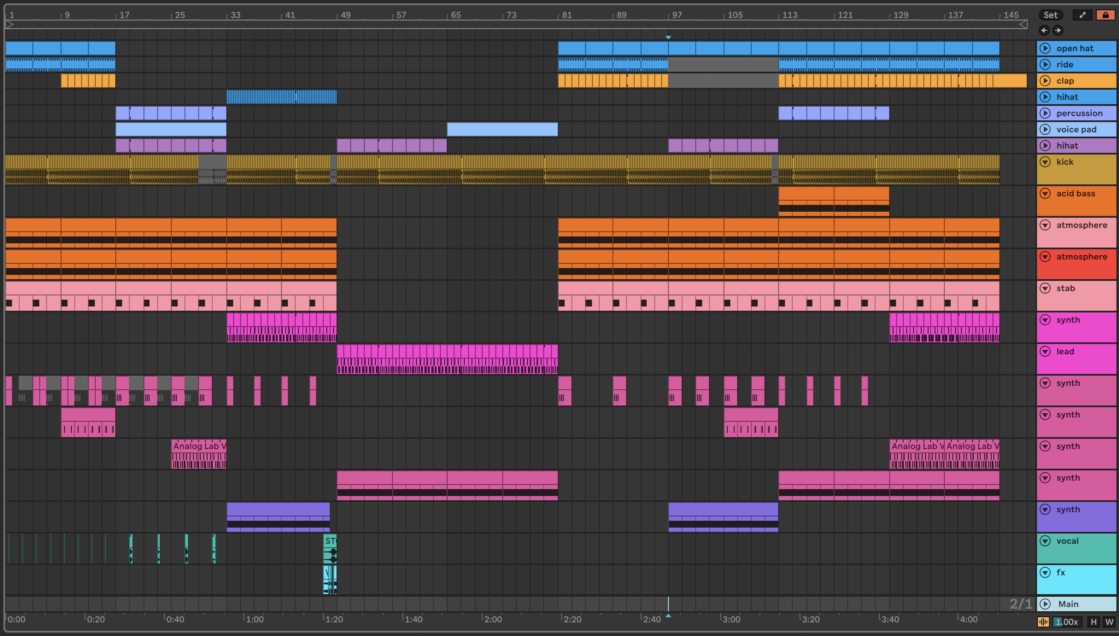This screenshot has height=636, width=1119.
Task: Jump to previous locator arrow
Action: (x=1044, y=30)
